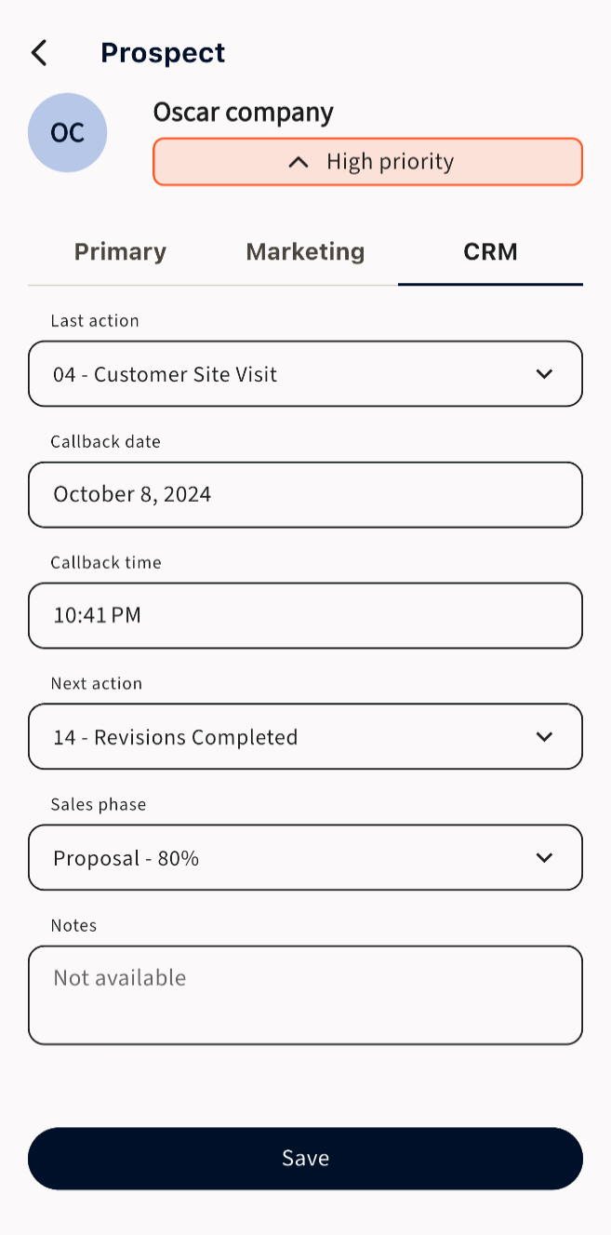This screenshot has width=611, height=1235.
Task: Save the prospect changes
Action: [305, 1159]
